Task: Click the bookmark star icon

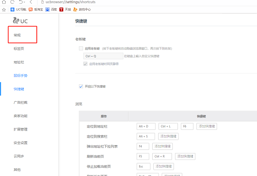Action: 4,9
